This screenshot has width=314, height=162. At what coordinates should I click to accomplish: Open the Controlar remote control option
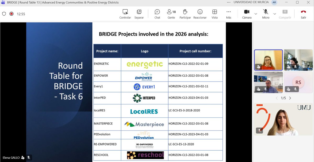point(125,14)
